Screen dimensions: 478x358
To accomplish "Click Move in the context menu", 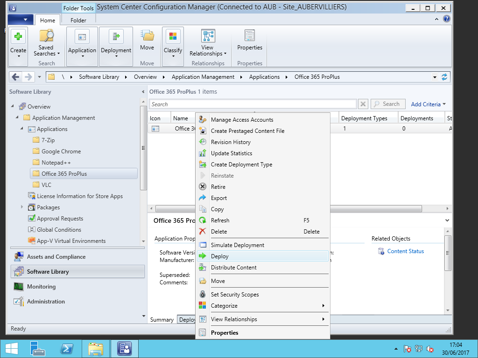I will [x=263, y=281].
